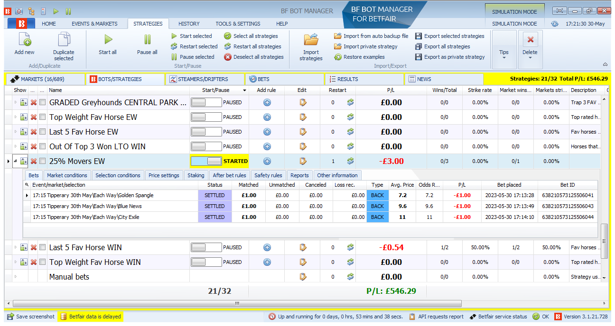Click the Add new strategy icon
The height and width of the screenshot is (326, 615).
[x=24, y=40]
